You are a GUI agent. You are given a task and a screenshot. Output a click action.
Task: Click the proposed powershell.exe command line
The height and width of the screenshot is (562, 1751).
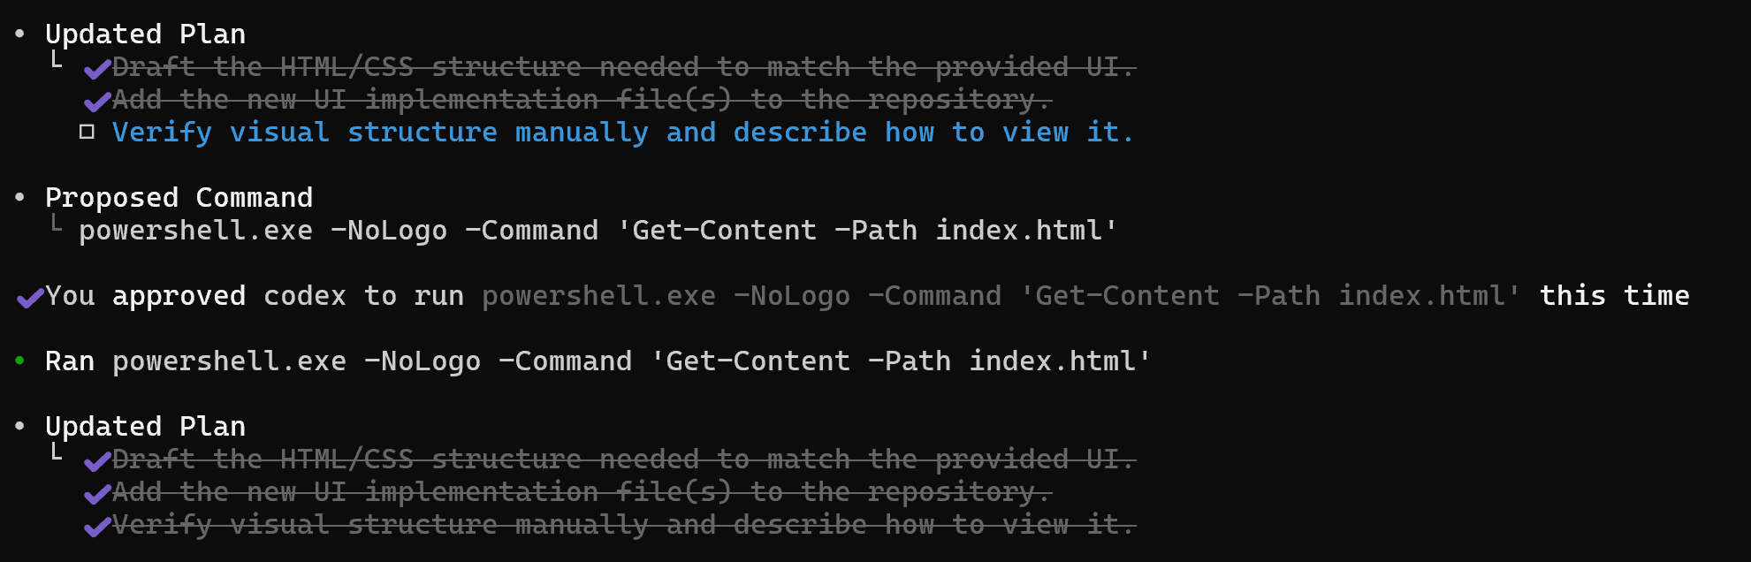coord(598,231)
